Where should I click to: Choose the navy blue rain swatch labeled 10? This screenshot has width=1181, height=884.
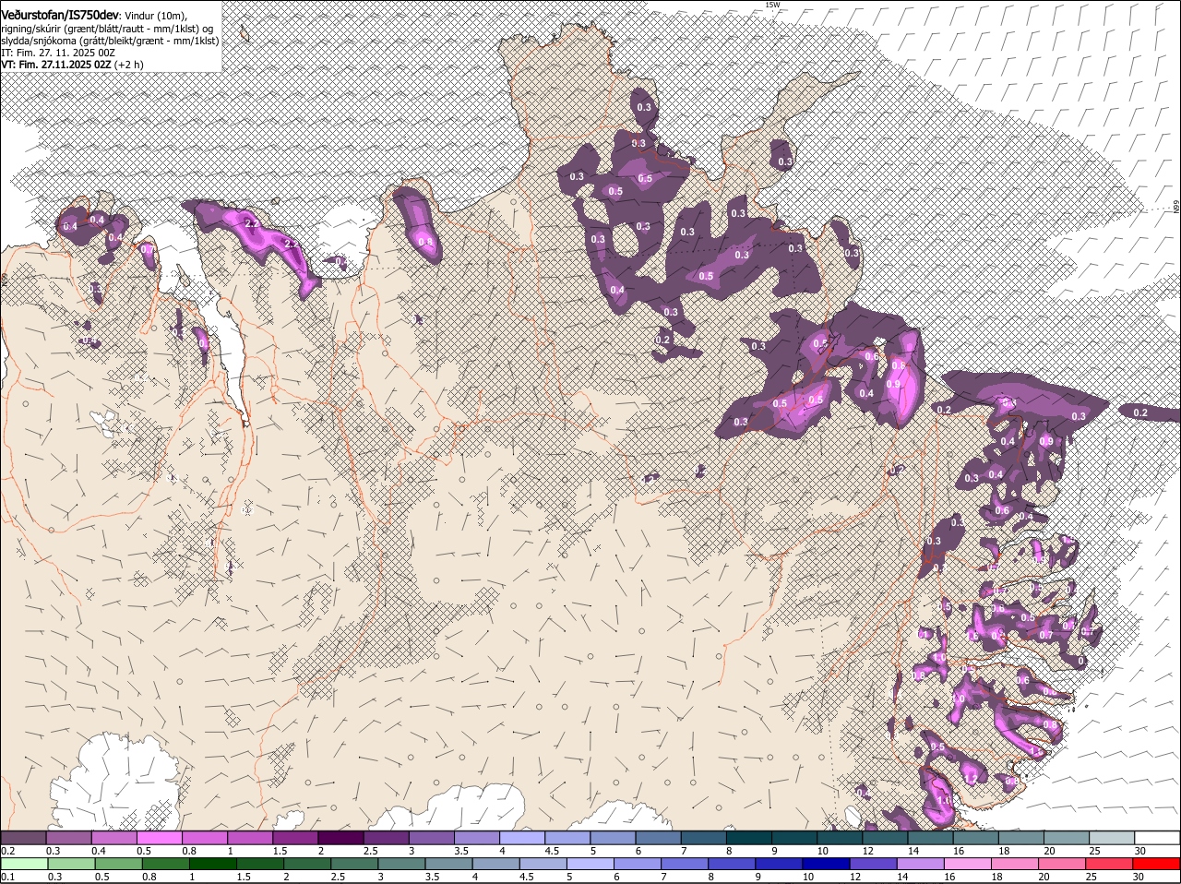(825, 864)
